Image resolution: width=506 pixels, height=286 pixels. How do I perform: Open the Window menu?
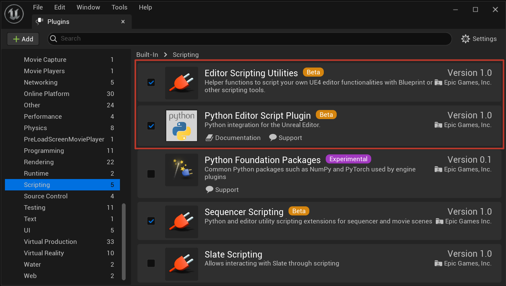88,7
